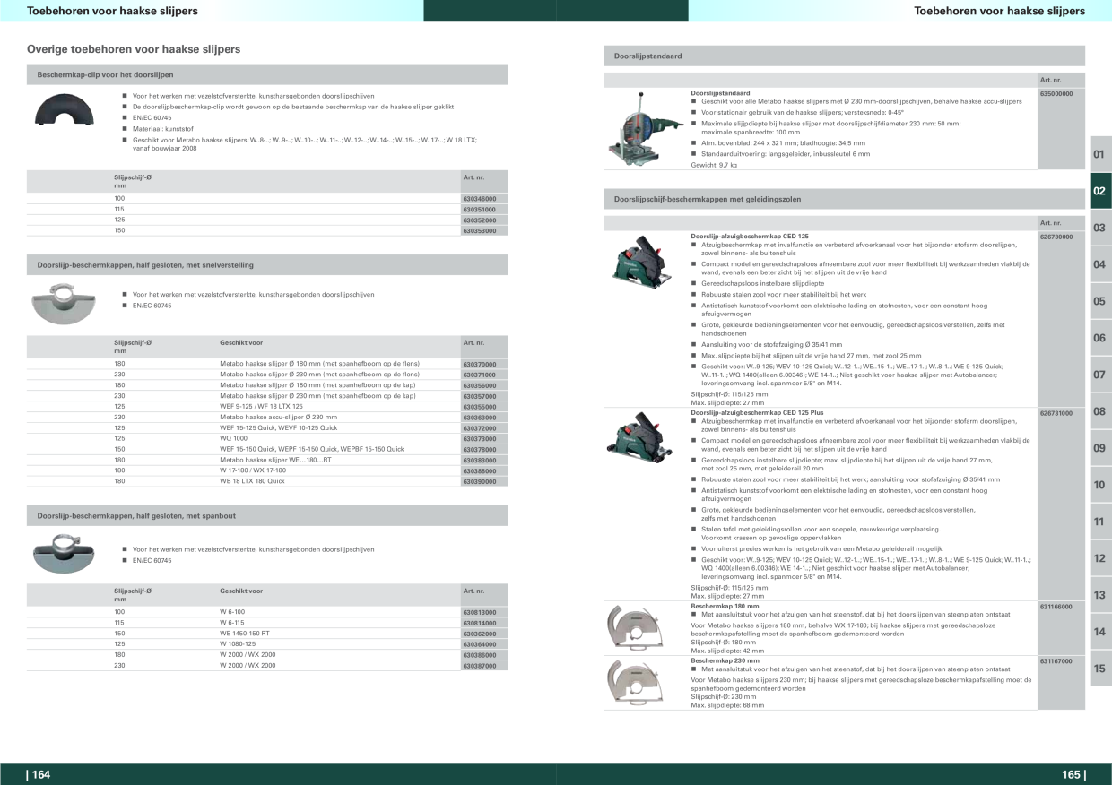Click Doorslijpschijf-beschermkappen met geleidingszolen header
This screenshot has width=1112, height=785.
(844, 199)
